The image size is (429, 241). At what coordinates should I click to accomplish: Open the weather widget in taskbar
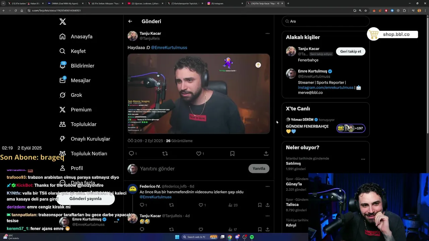(x=11, y=237)
